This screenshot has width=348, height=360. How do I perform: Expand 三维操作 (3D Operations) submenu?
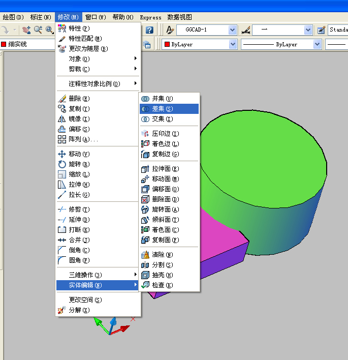98,275
